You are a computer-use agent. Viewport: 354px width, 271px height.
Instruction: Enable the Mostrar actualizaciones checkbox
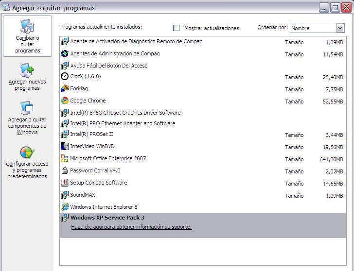177,28
